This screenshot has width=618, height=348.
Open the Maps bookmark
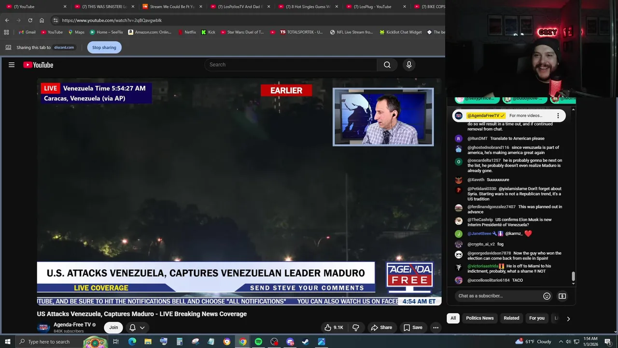point(76,32)
